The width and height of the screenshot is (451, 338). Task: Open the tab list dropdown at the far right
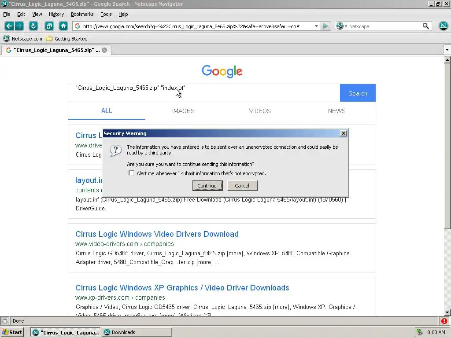click(447, 50)
